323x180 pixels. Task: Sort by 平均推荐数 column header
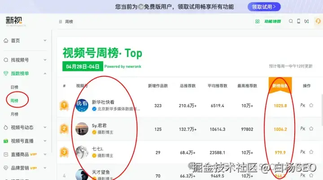(217, 86)
